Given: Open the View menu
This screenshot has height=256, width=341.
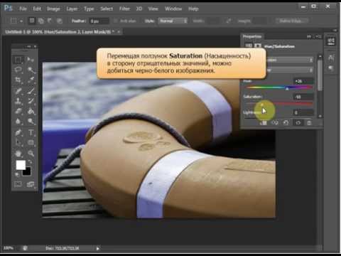Looking at the screenshot, I should [153, 9].
